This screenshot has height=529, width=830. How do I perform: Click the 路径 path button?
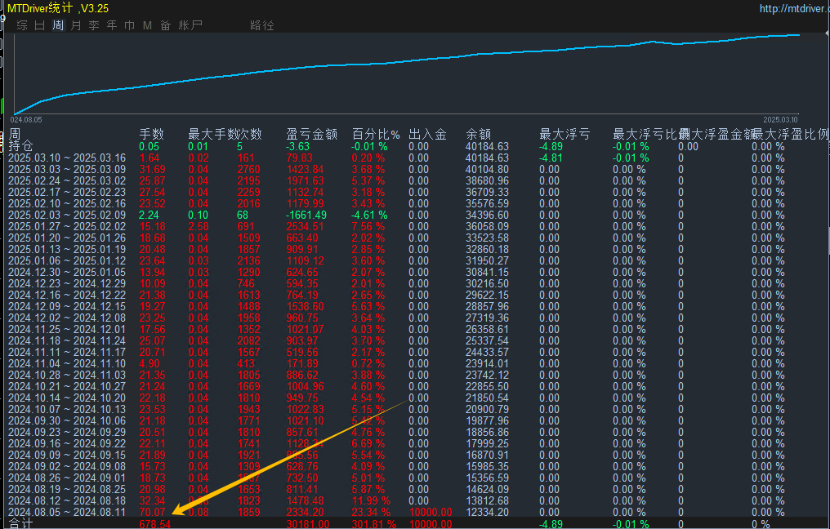click(262, 24)
